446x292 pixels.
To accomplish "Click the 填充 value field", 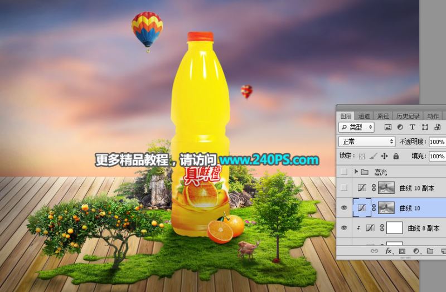I will tap(437, 156).
